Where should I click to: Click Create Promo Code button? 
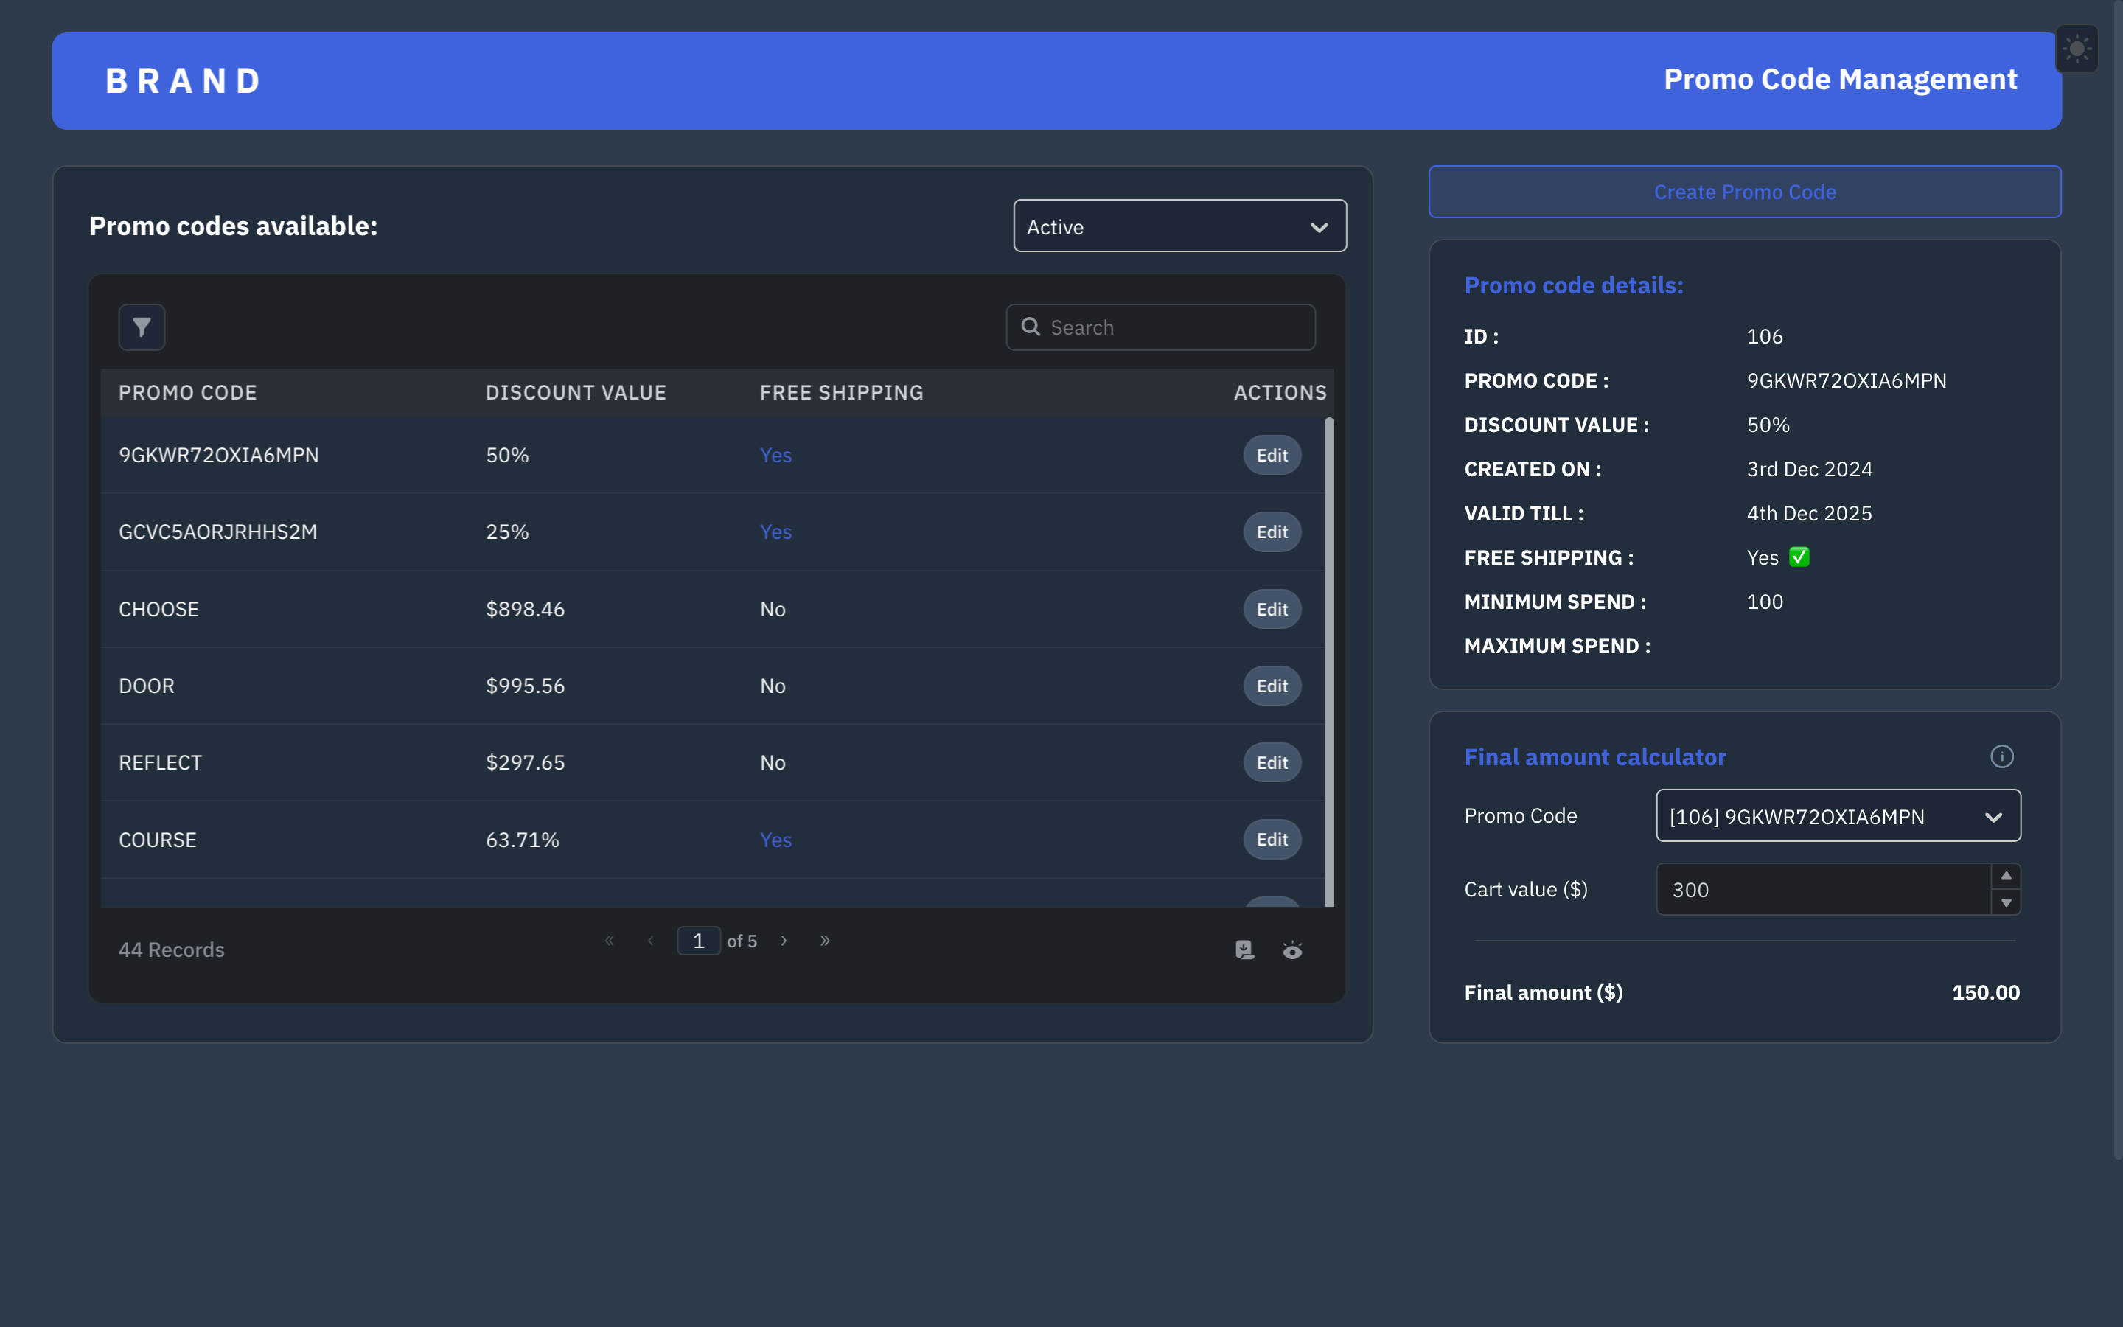click(x=1744, y=192)
